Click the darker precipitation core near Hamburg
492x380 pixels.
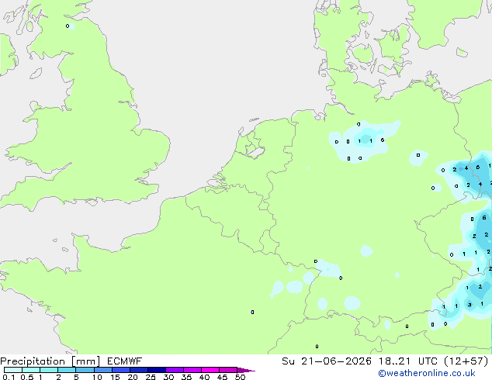[x=366, y=140]
